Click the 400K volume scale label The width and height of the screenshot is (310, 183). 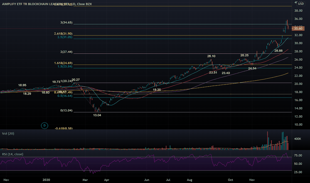click(298, 139)
